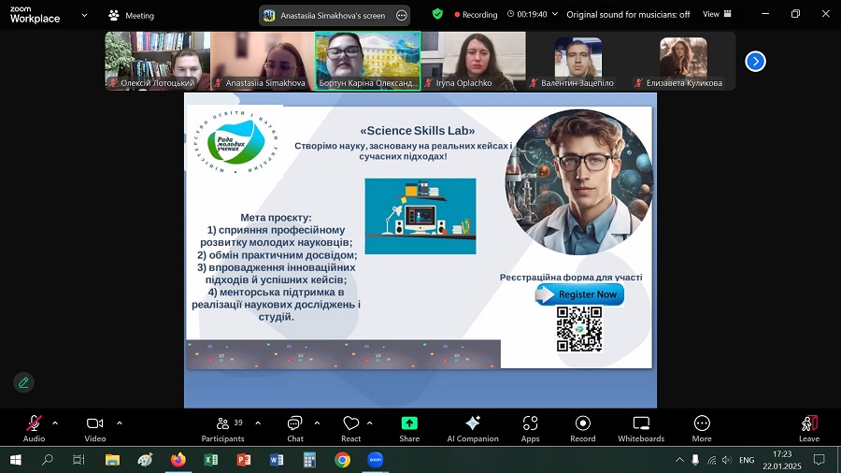The image size is (841, 473).
Task: Toggle Original sound for musicians
Action: pyautogui.click(x=628, y=15)
